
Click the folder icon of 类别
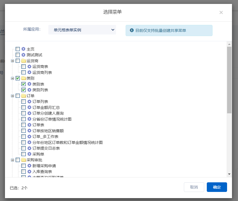tap(23, 78)
